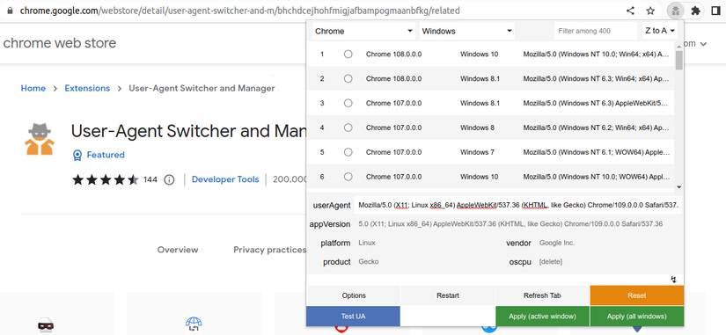Image resolution: width=726 pixels, height=335 pixels.
Task: Click the product field showing Gecko
Action: pos(424,262)
